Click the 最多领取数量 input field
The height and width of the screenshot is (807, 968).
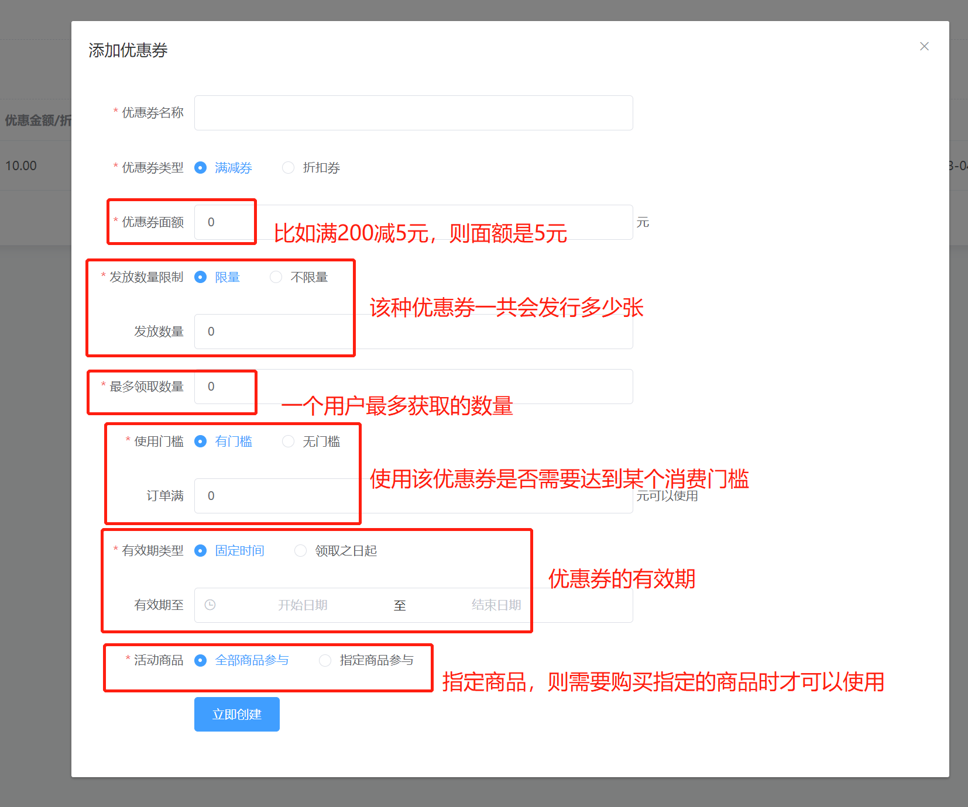(x=414, y=387)
